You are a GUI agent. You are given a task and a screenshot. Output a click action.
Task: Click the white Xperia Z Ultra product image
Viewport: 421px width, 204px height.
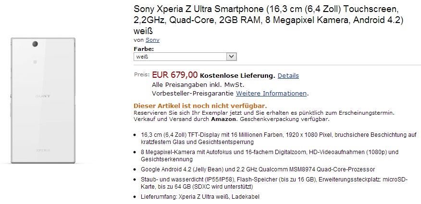click(43, 101)
